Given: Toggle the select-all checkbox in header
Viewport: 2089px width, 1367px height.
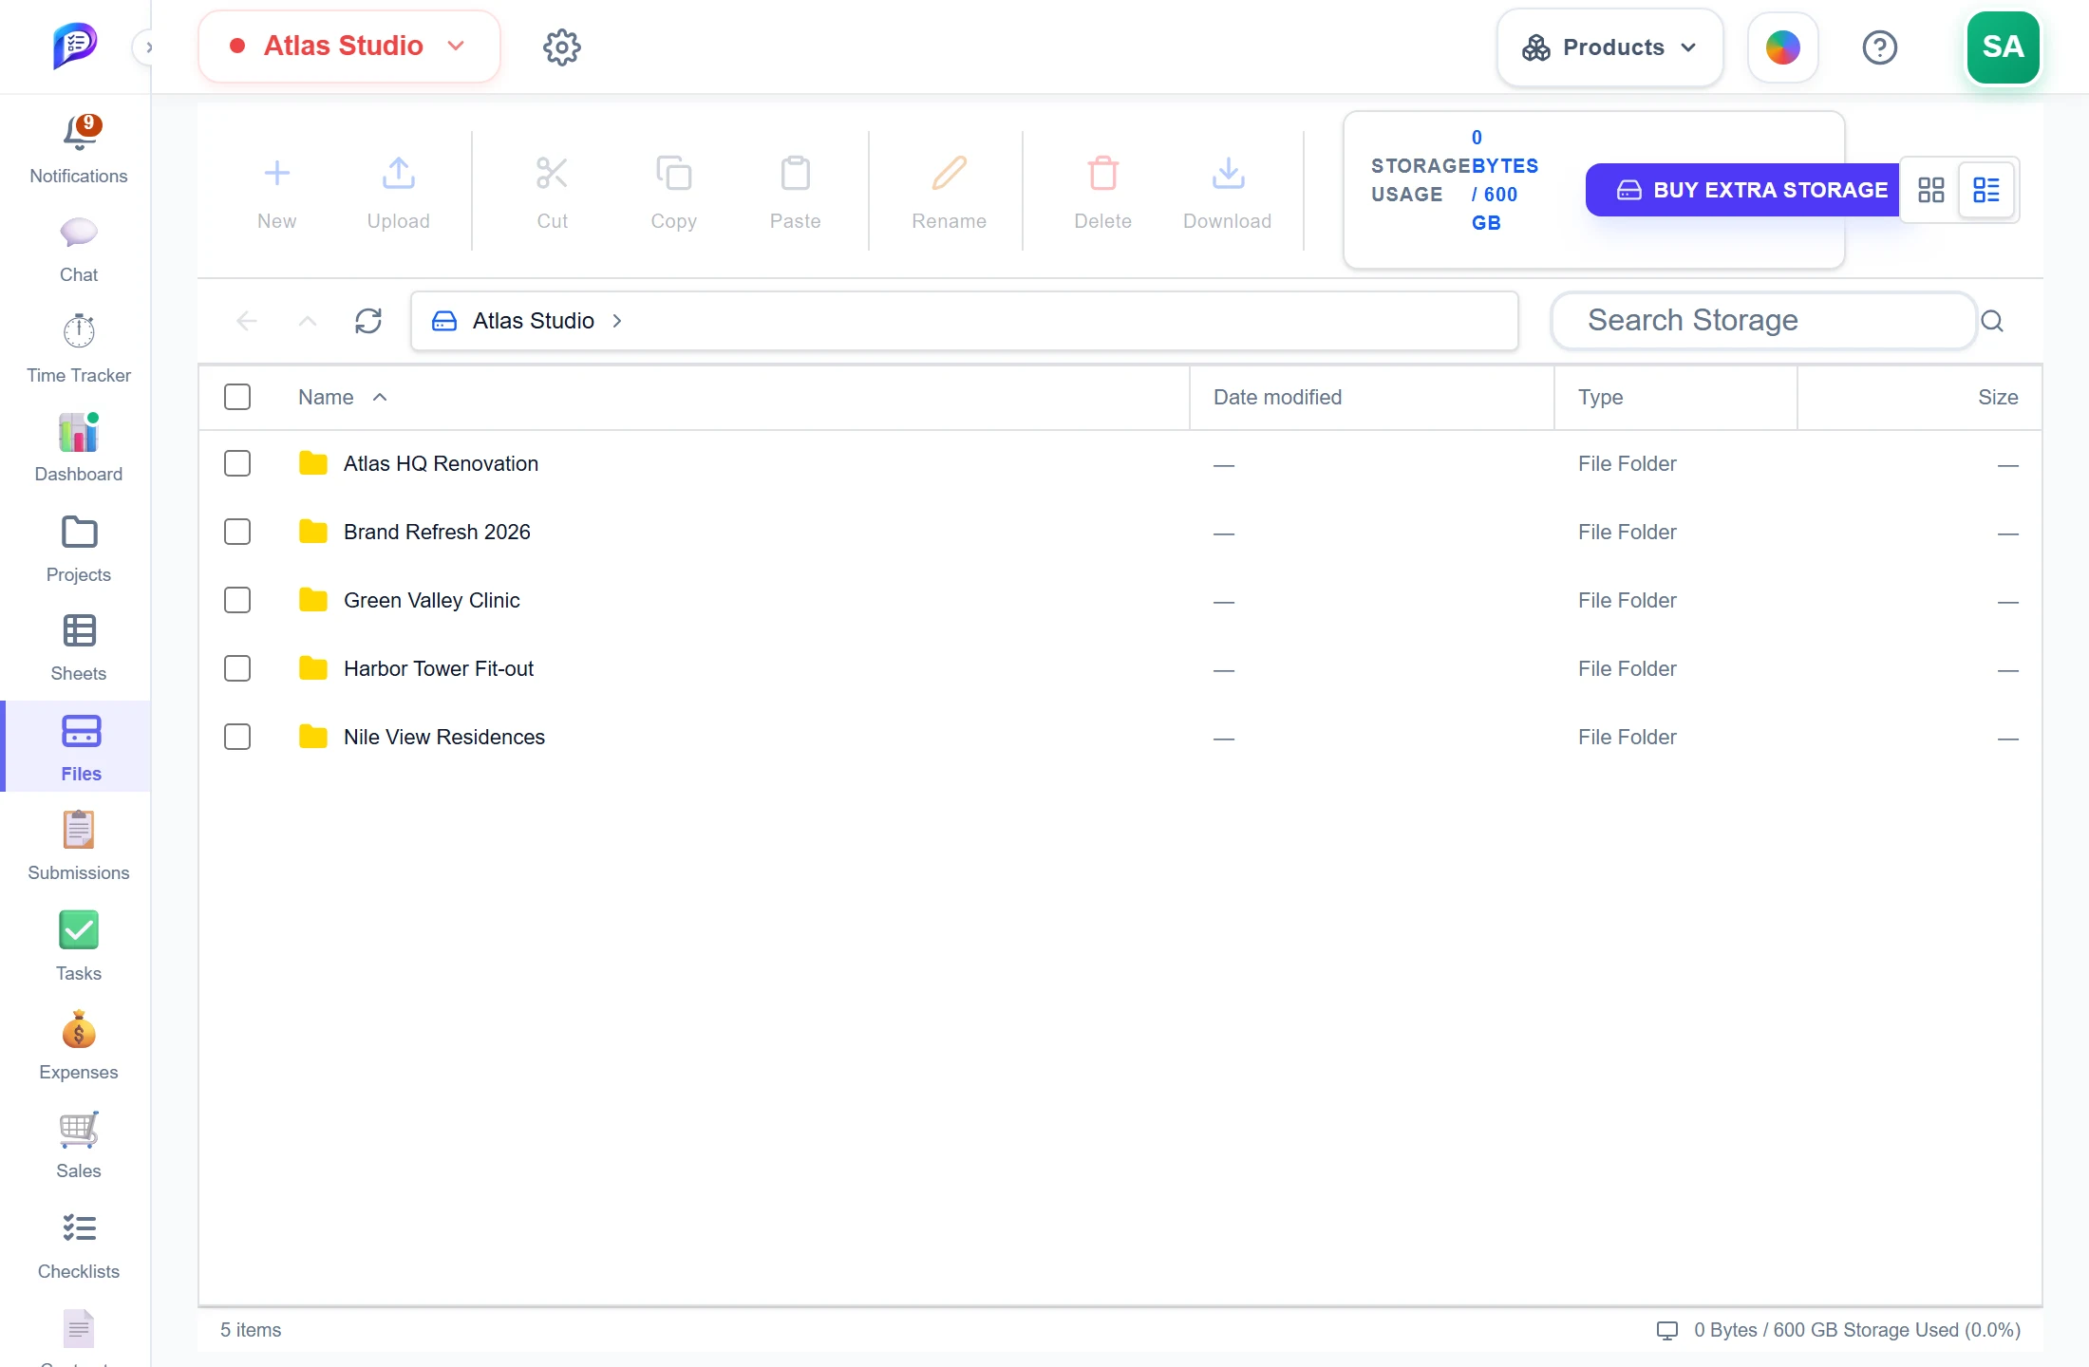Looking at the screenshot, I should click(237, 397).
